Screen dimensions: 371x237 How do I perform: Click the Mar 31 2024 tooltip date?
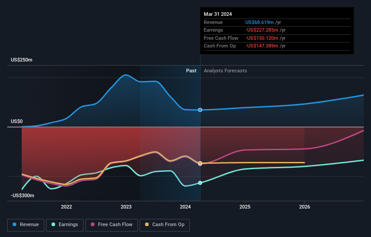pyautogui.click(x=218, y=14)
